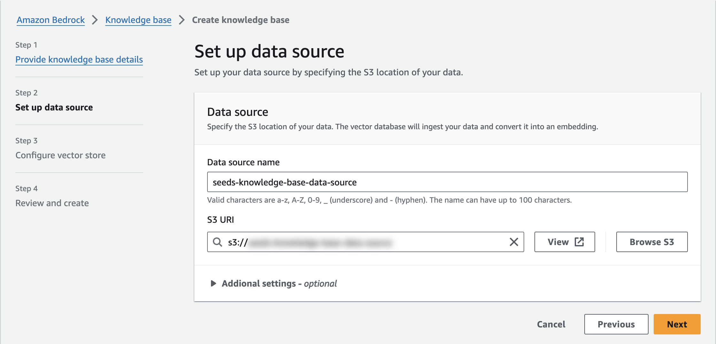Screen dimensions: 716x344
Task: Click the external link icon on View
Action: (579, 242)
